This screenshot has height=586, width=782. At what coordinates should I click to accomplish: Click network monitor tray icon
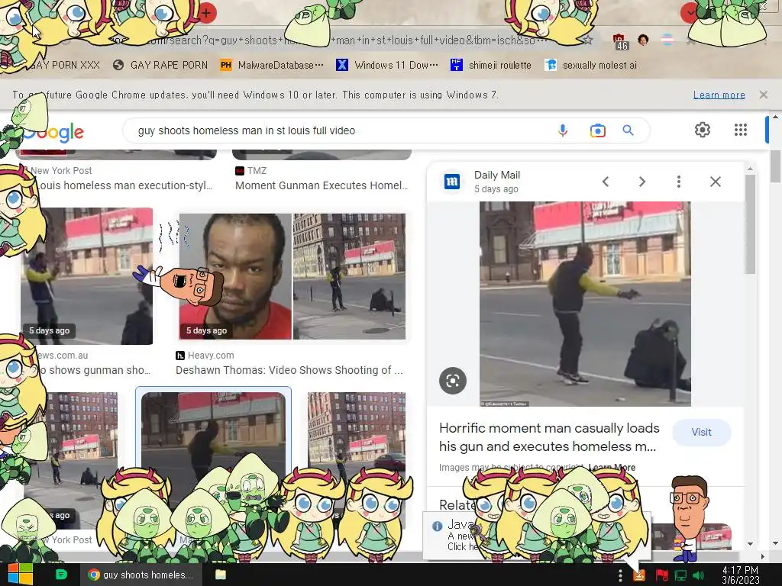680,575
